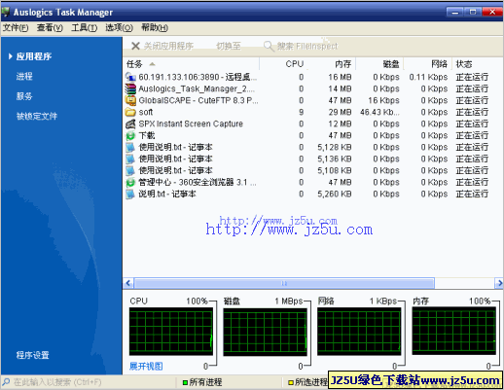
Task: Click 关闭应用程序 toolbar button
Action: tap(162, 46)
